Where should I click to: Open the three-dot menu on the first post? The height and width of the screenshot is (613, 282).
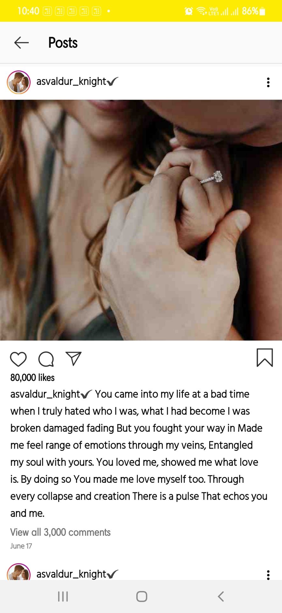pos(268,82)
